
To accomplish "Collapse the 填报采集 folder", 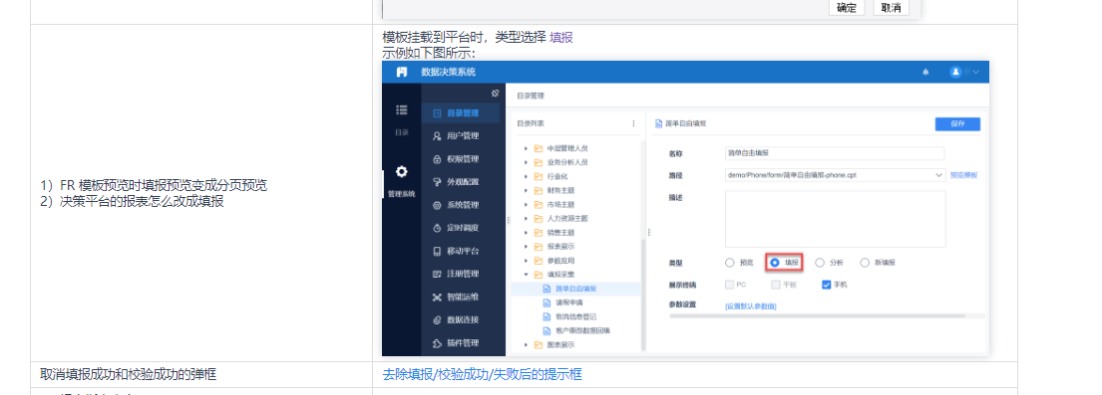I will tap(526, 275).
